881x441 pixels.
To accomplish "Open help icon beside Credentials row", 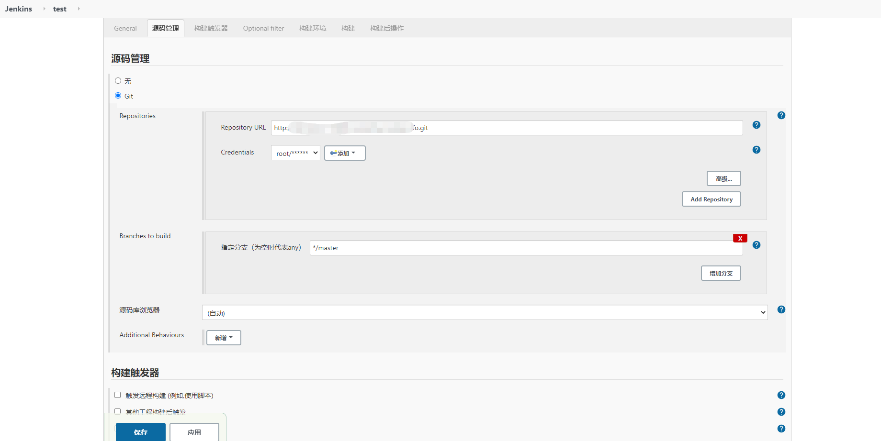I will coord(756,150).
